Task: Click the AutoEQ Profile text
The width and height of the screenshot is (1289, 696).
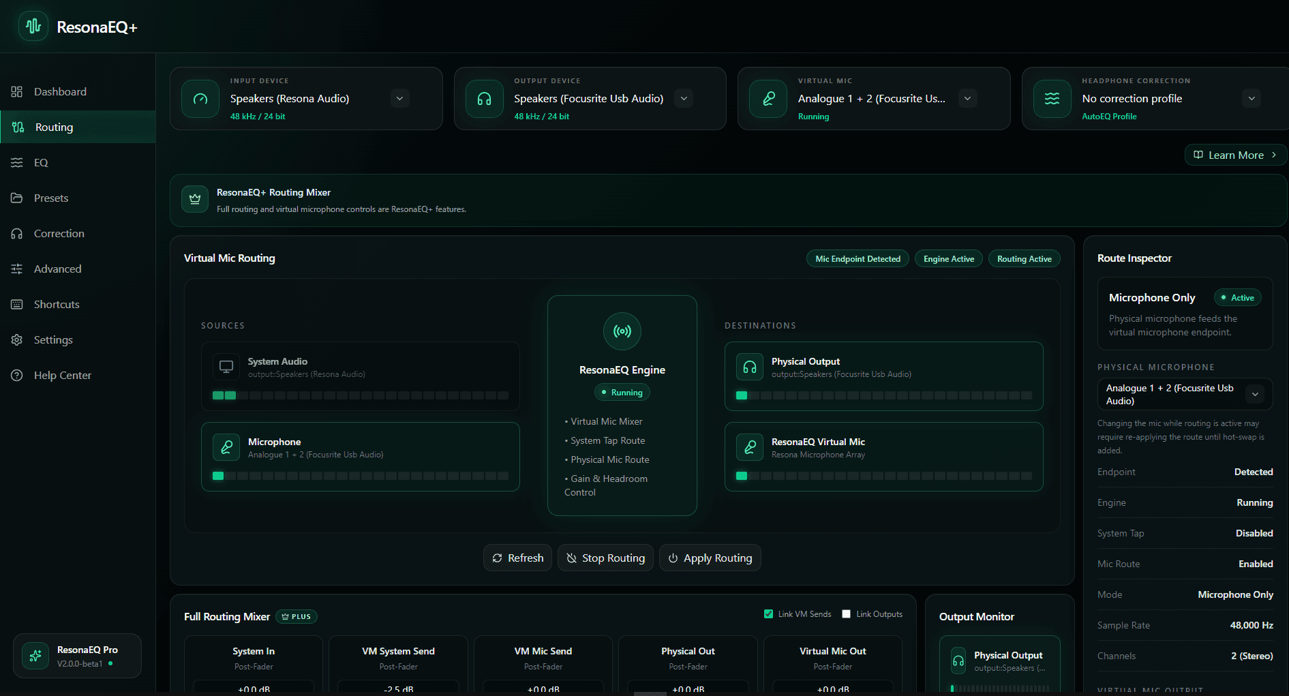Action: pyautogui.click(x=1109, y=117)
